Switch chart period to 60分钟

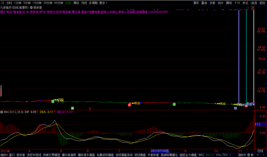(58, 3)
